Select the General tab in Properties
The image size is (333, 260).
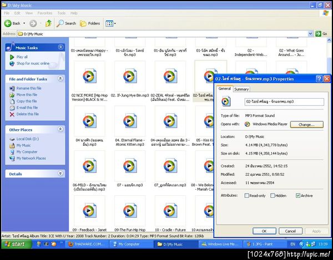(x=224, y=89)
